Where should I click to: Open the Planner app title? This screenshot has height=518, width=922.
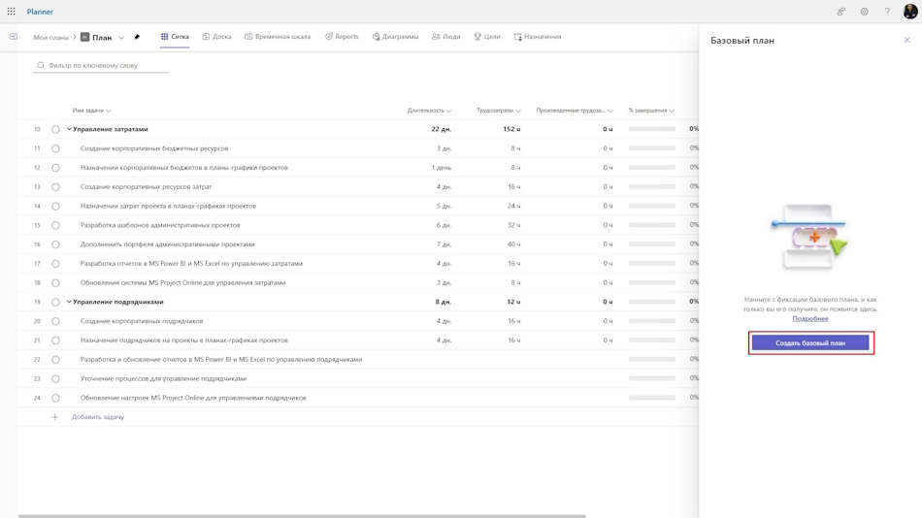coord(40,12)
